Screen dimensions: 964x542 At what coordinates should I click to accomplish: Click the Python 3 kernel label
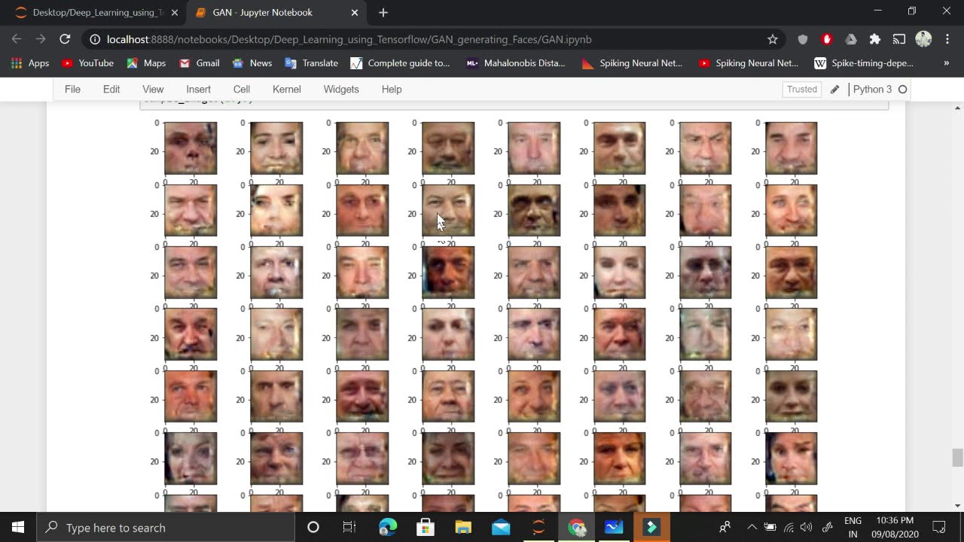point(872,89)
